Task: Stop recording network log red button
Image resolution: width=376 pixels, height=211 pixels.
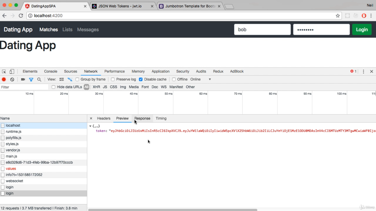Action: pos(4,79)
